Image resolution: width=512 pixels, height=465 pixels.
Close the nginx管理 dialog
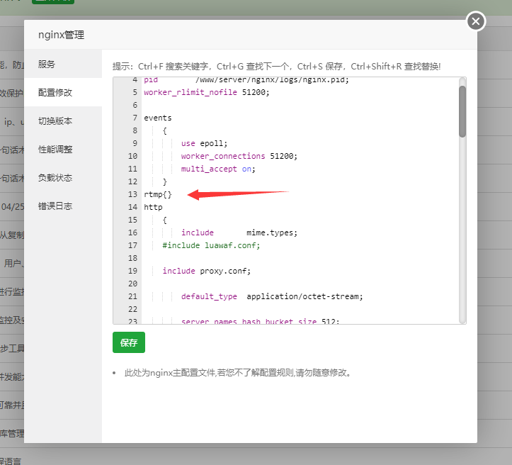pos(476,21)
